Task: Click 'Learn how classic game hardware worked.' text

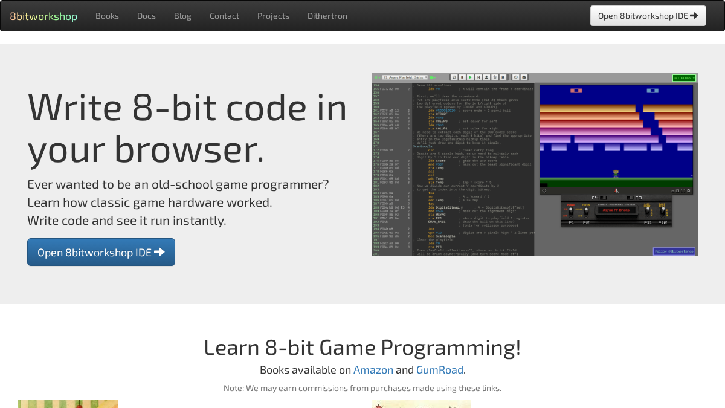Action: (x=150, y=202)
